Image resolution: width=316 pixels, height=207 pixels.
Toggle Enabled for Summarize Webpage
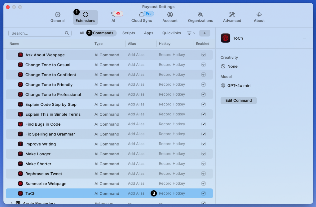(204, 183)
